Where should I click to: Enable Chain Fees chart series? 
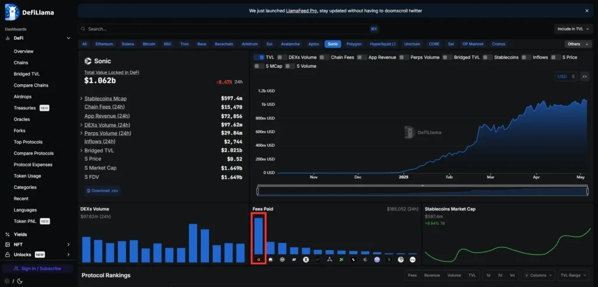coord(325,57)
